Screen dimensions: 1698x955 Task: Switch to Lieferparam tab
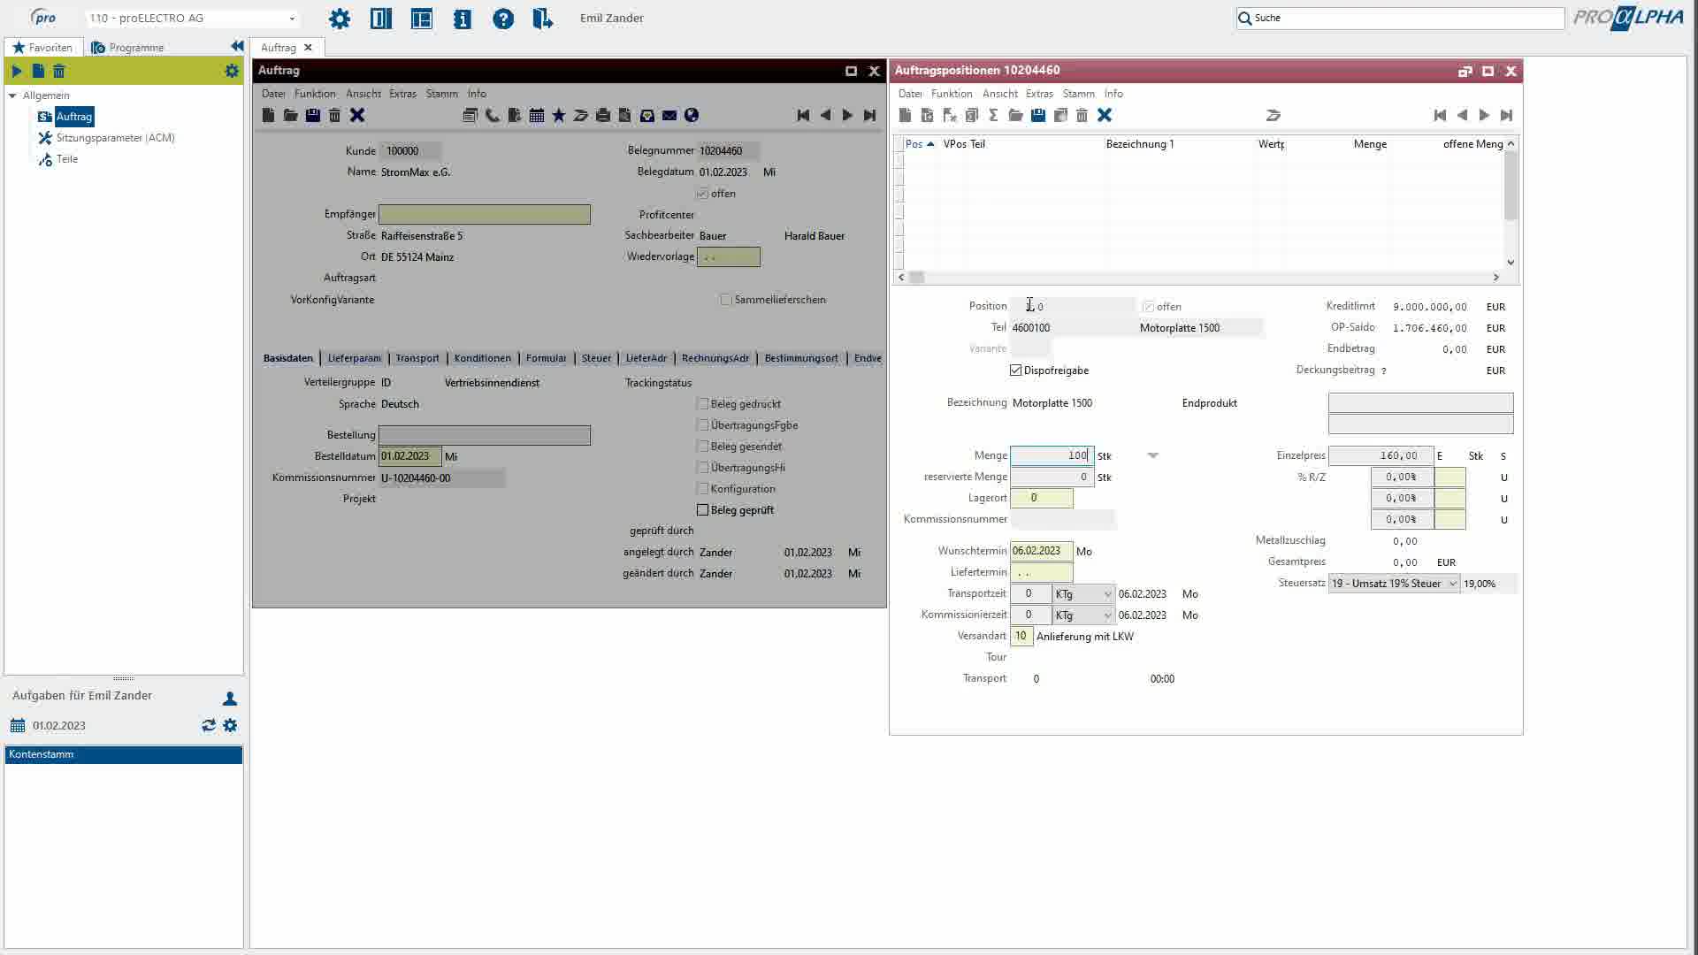[355, 358]
